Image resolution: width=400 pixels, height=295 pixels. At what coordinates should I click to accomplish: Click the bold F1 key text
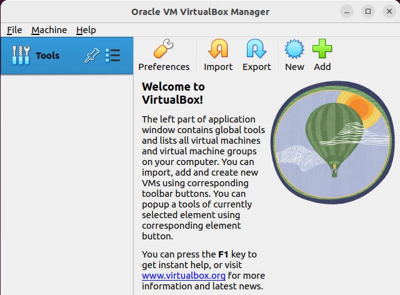pos(223,254)
